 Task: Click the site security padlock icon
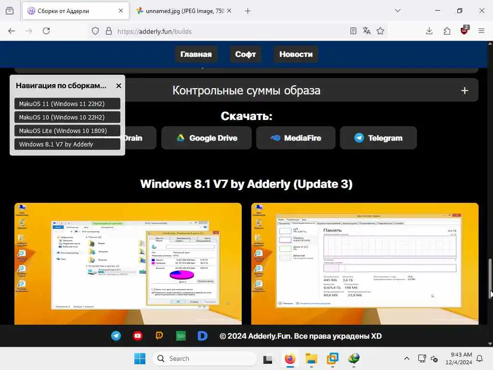[x=109, y=31]
